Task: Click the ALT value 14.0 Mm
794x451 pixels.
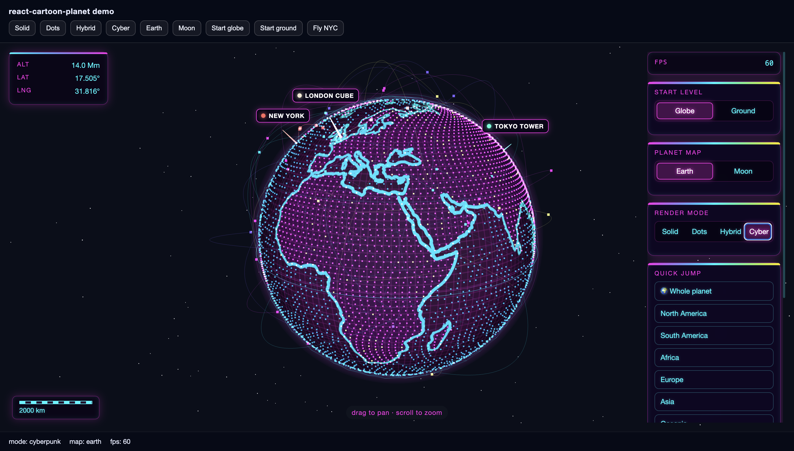Action: (85, 65)
